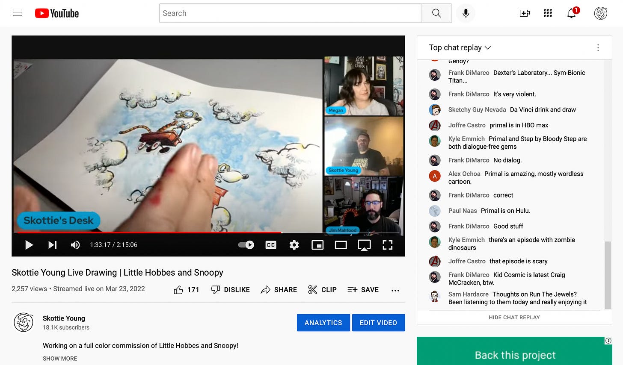Click the video title text

117,273
